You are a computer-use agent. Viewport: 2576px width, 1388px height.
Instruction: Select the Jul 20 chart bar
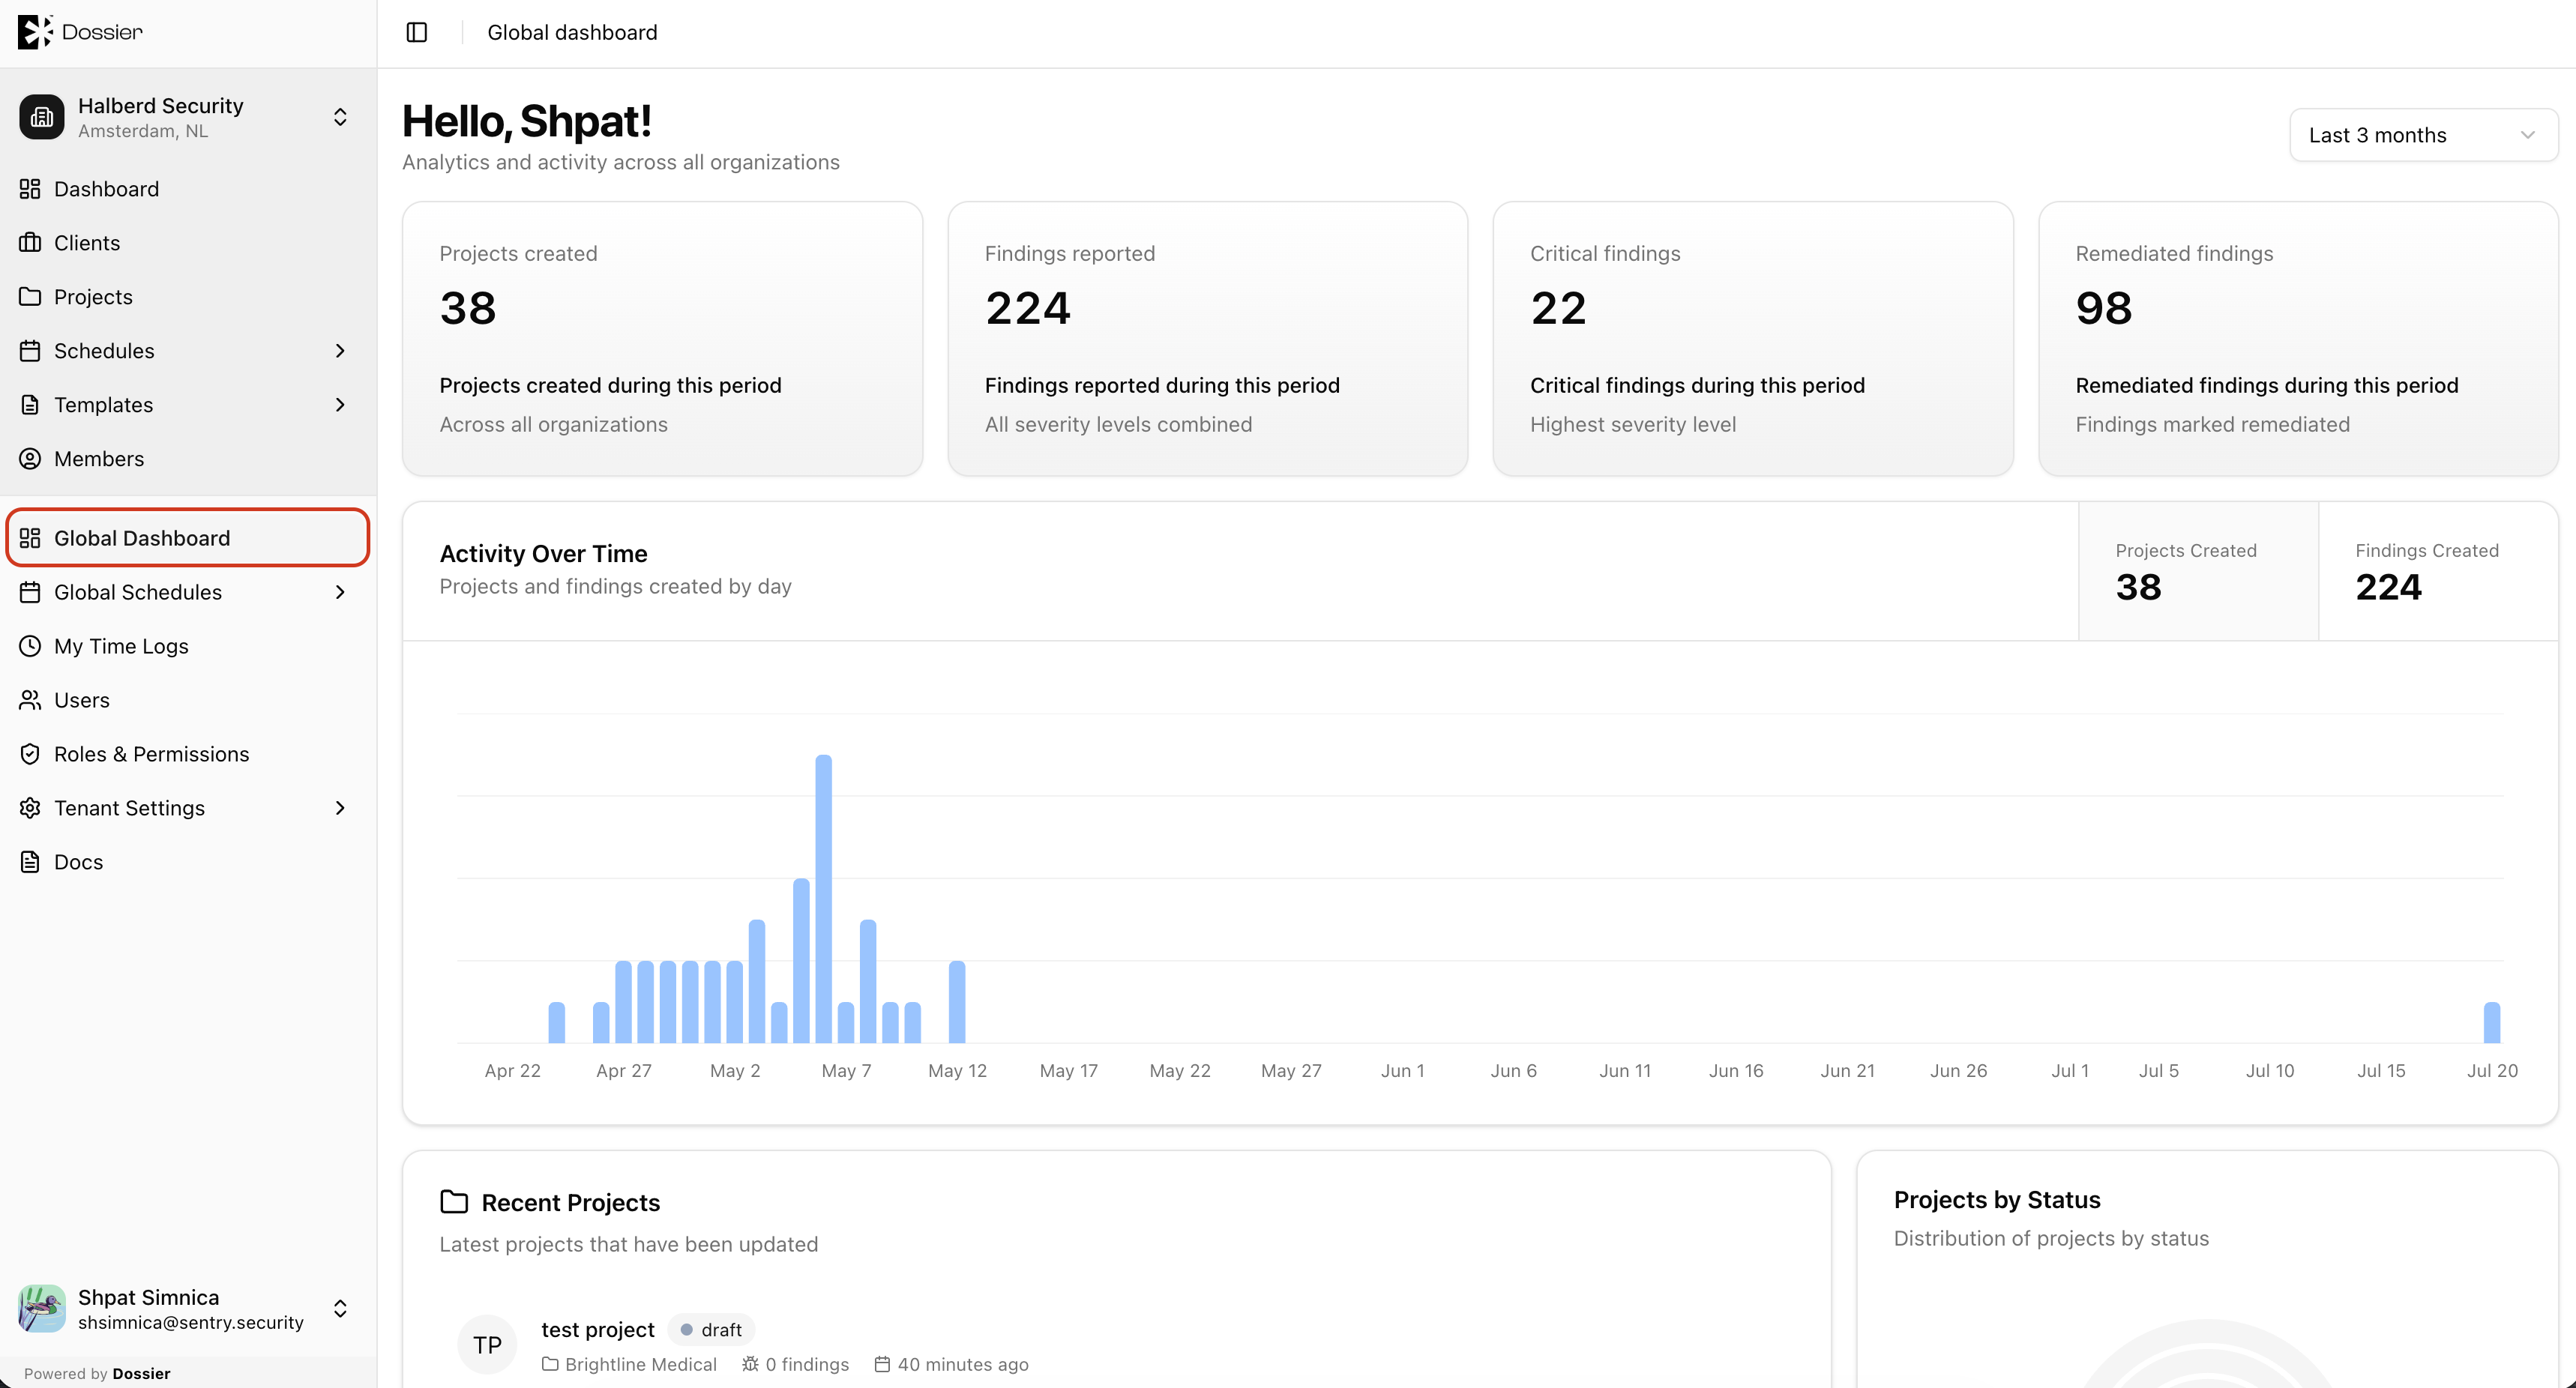pyautogui.click(x=2491, y=1022)
